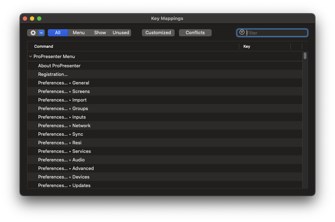This screenshot has width=335, height=222.
Task: Switch to the Show tab
Action: point(100,33)
